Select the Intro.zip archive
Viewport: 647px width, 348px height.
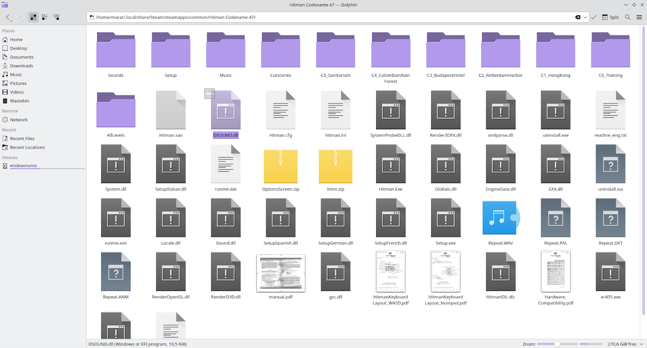click(336, 166)
